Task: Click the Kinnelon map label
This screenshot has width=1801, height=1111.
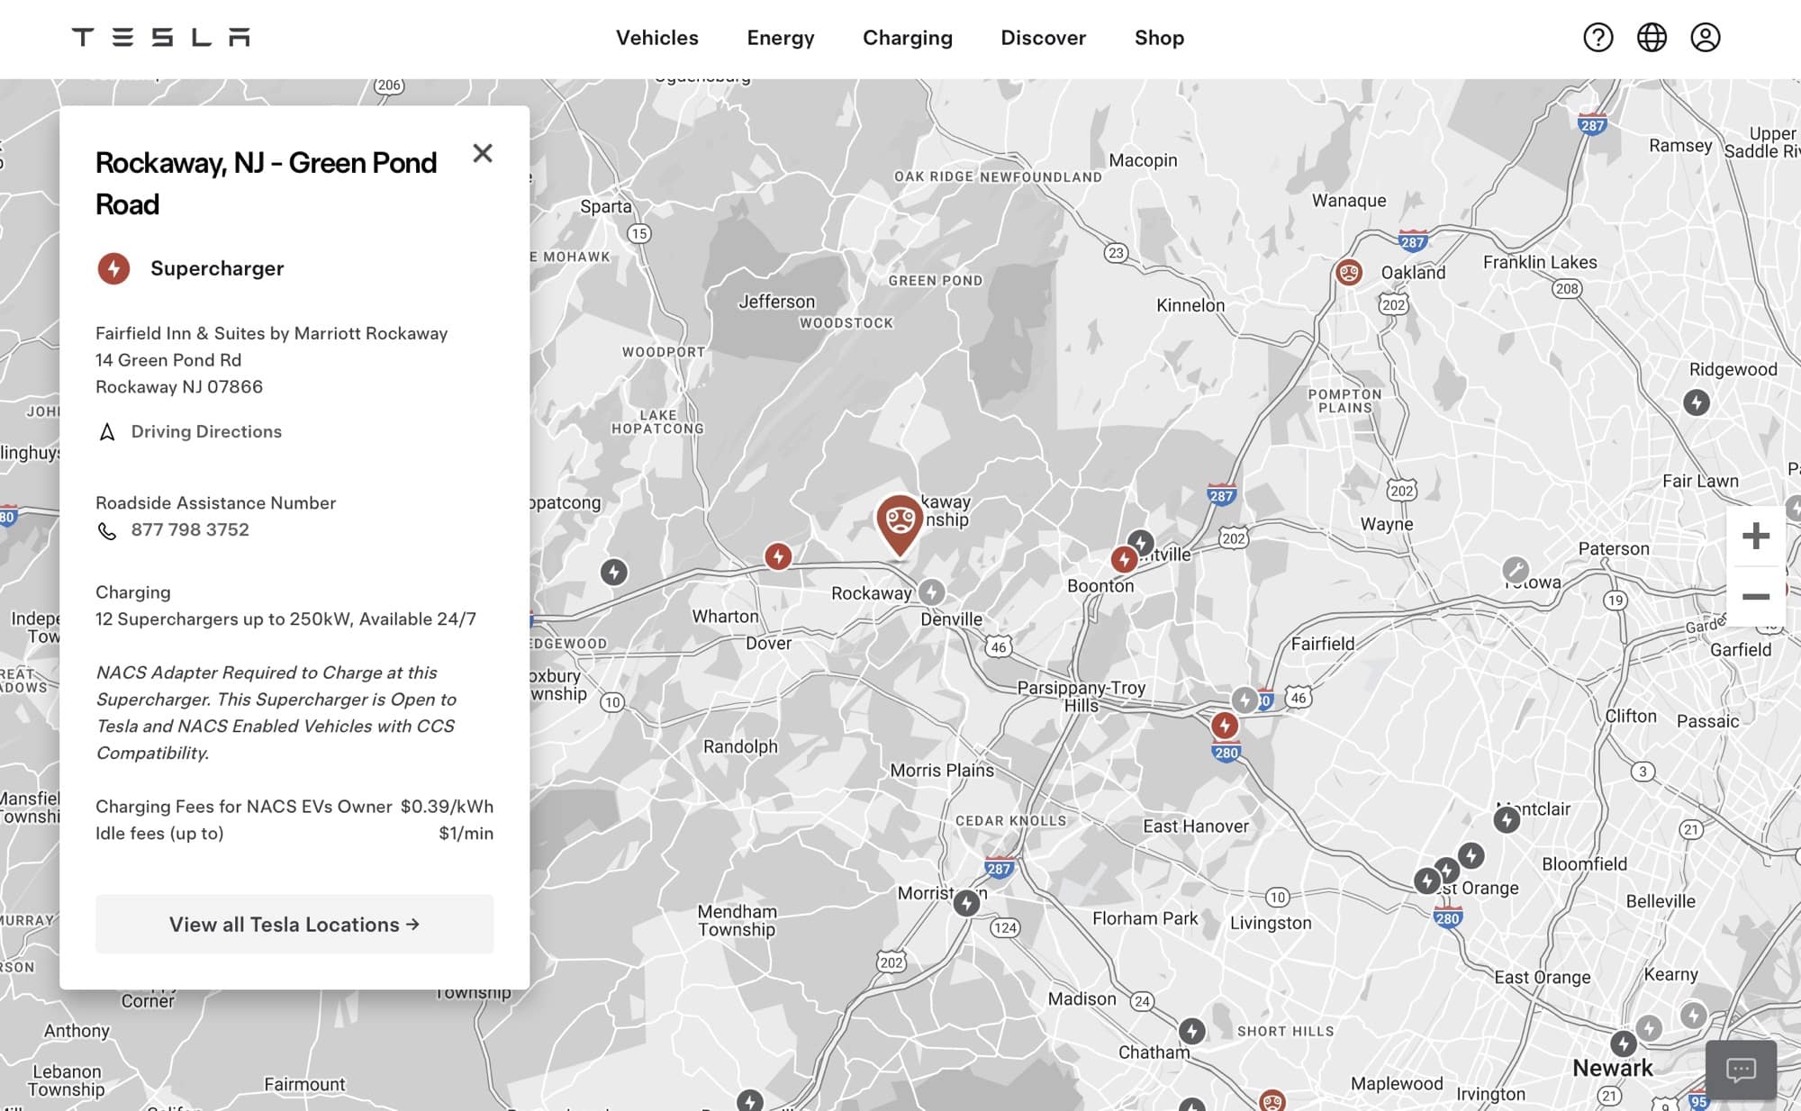Action: click(x=1190, y=305)
